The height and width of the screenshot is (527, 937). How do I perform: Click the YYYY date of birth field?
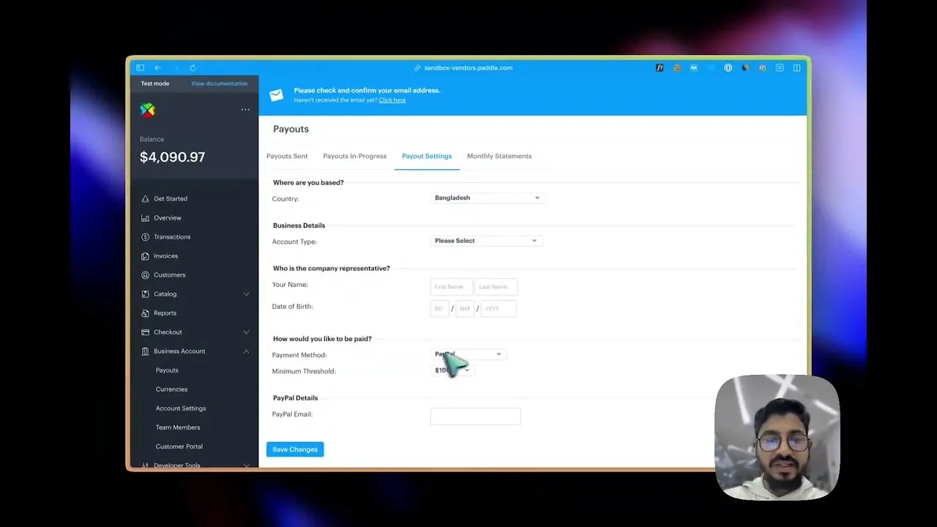click(x=499, y=309)
